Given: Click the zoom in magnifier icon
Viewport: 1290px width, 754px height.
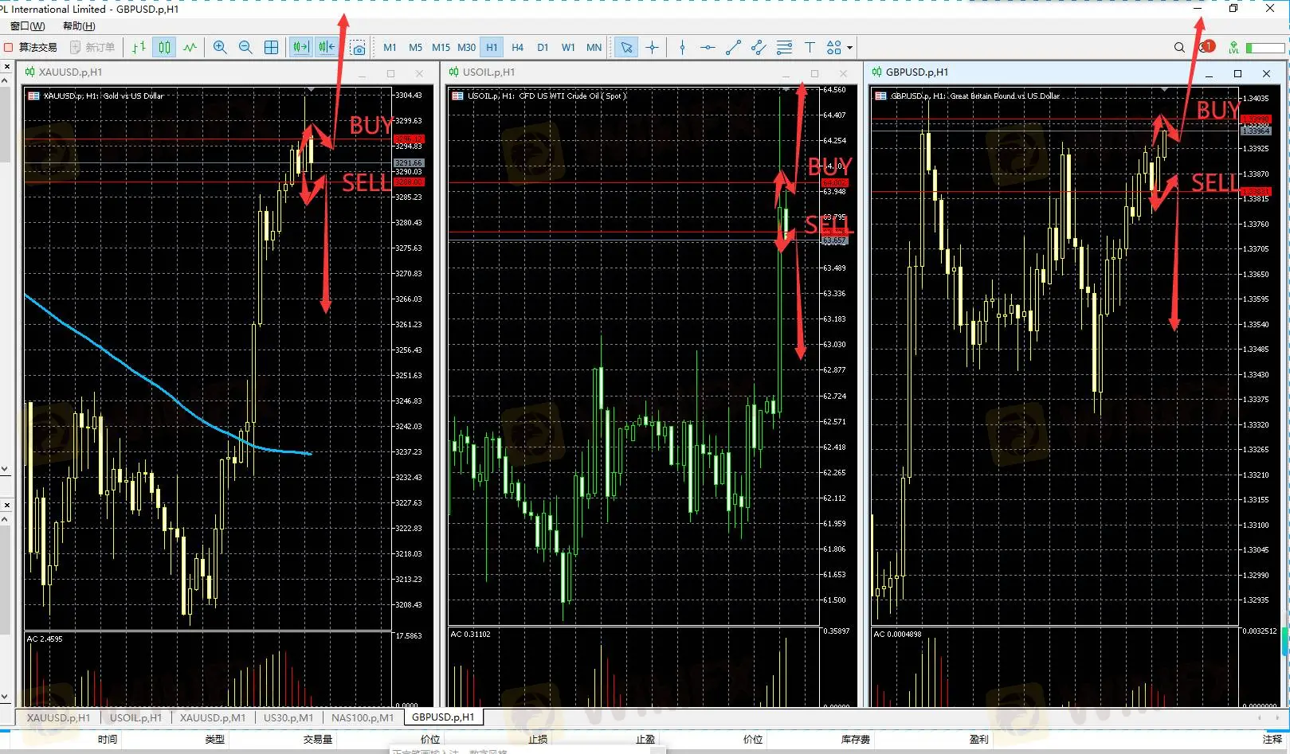Looking at the screenshot, I should click(x=220, y=48).
